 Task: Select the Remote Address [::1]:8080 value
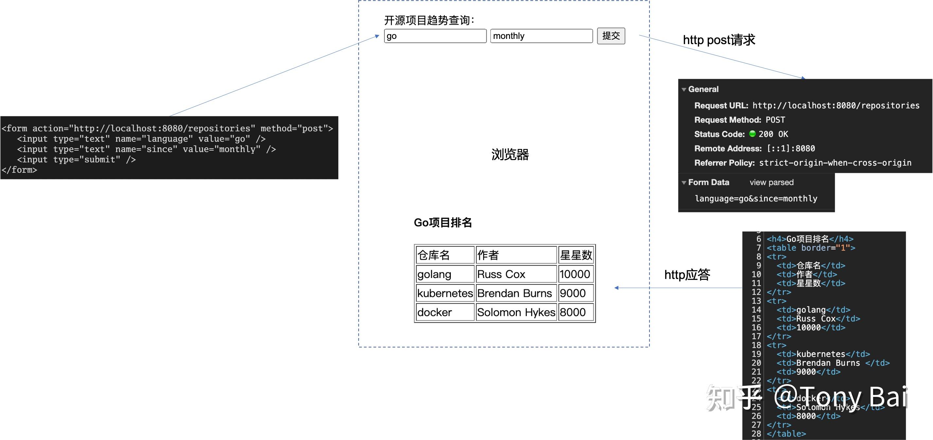pyautogui.click(x=791, y=149)
